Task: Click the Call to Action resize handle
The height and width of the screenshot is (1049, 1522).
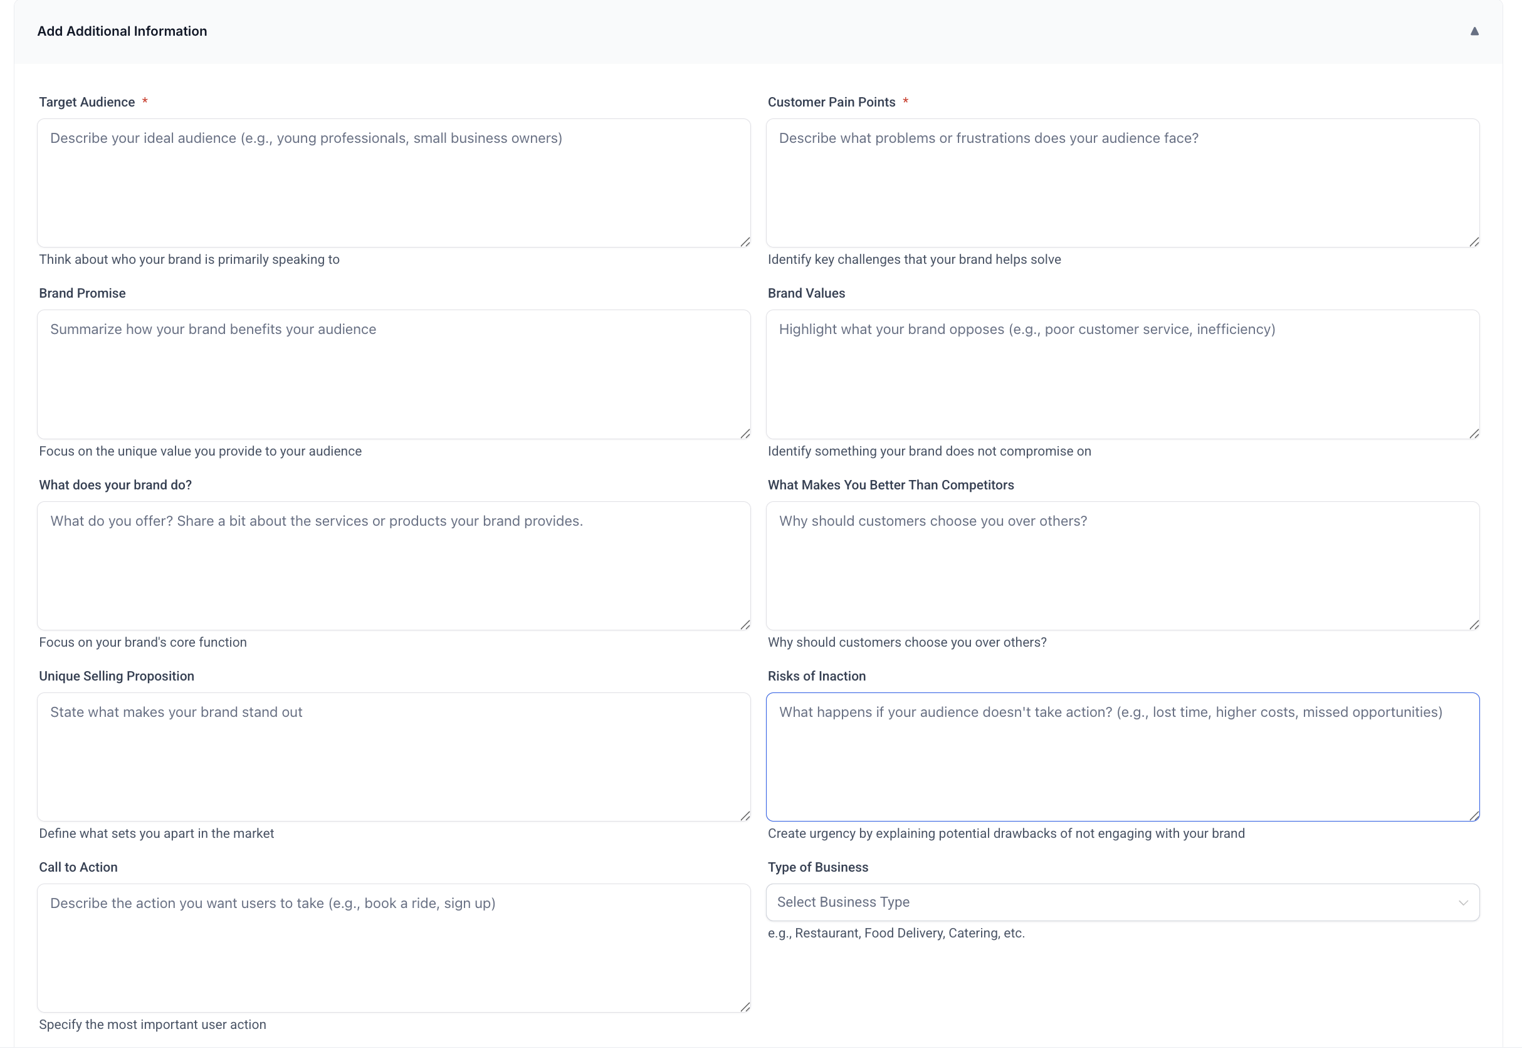Action: [x=745, y=1007]
